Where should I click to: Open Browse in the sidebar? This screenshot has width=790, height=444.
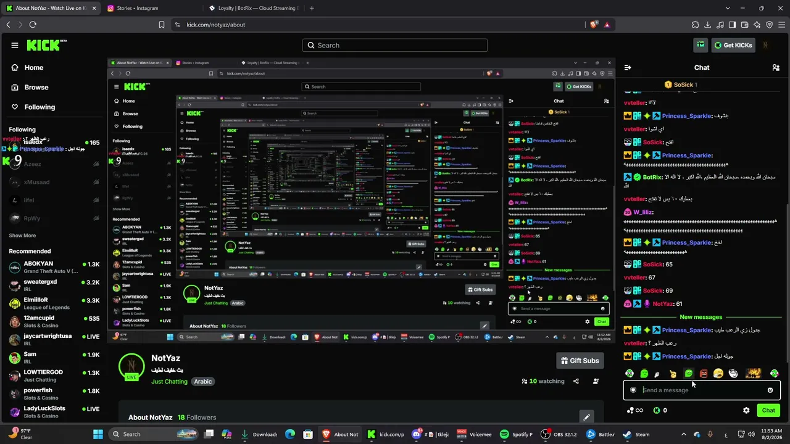pos(36,87)
